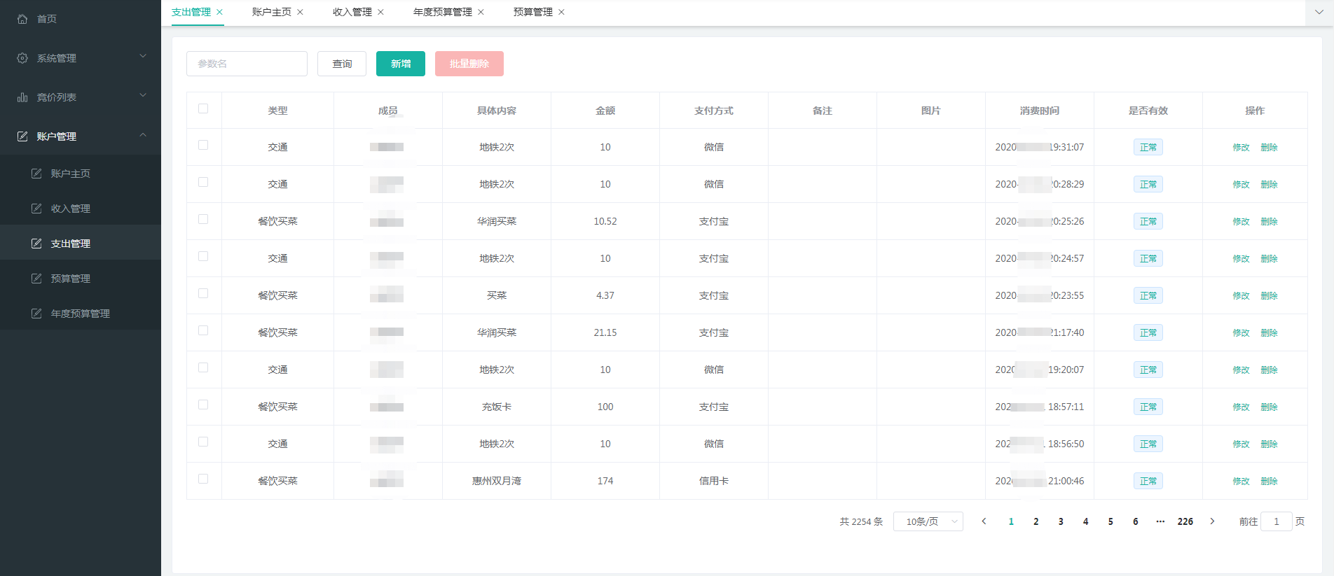1334x576 pixels.
Task: Click the 批量删除 button
Action: [469, 64]
